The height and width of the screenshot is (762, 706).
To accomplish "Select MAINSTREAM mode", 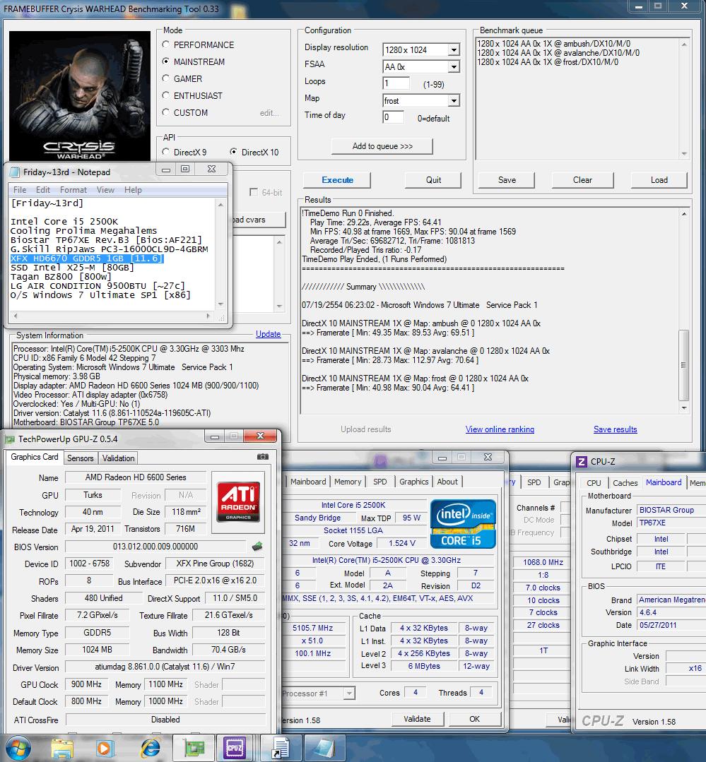I will (166, 61).
